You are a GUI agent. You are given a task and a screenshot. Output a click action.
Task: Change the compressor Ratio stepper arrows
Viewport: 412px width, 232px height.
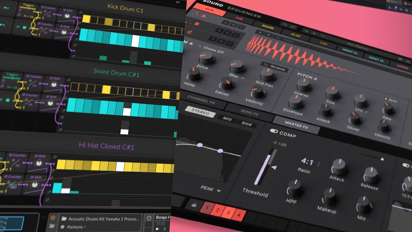coord(319,164)
